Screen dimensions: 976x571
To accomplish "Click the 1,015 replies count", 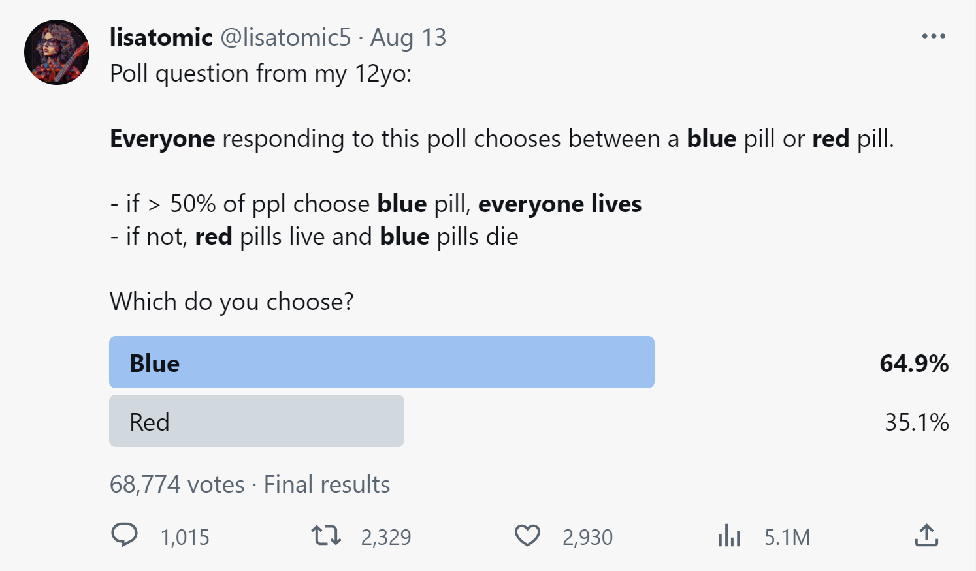I will [185, 537].
